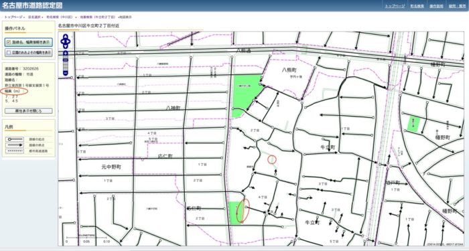Open トップページ link in the header
The height and width of the screenshot is (251, 469).
(395, 6)
